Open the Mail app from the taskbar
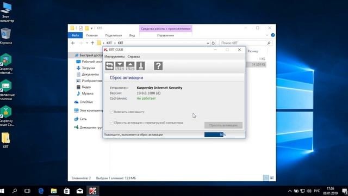The height and width of the screenshot is (196, 348). [x=80, y=191]
